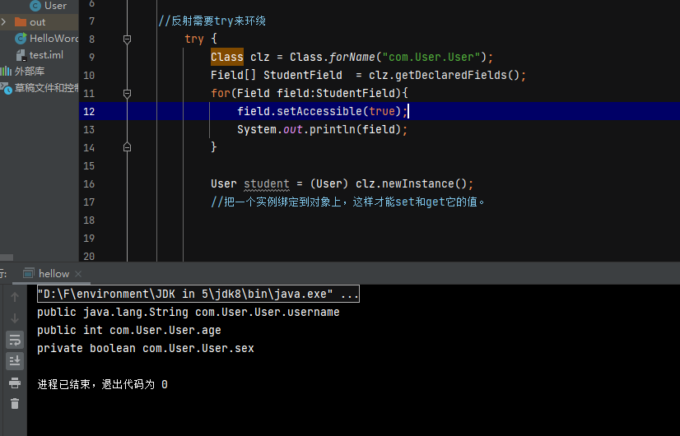Collapse the for loop fold marker on line 11

click(x=127, y=93)
